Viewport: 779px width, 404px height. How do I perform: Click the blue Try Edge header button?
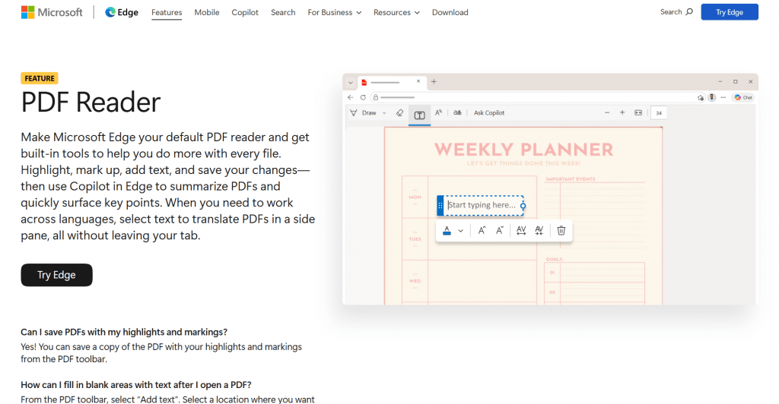click(x=730, y=12)
